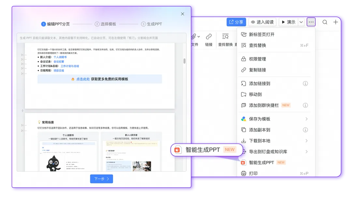Click the dialog preview scrollbar thumb
Viewport: 352px width, 198px height.
click(x=184, y=61)
